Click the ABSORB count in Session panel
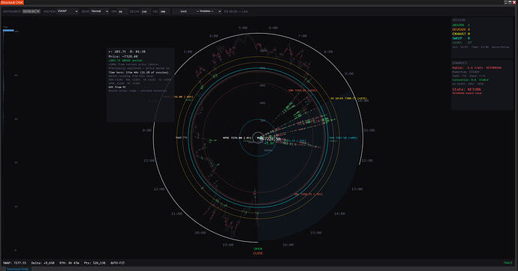This screenshot has width=518, height=271. [x=461, y=25]
